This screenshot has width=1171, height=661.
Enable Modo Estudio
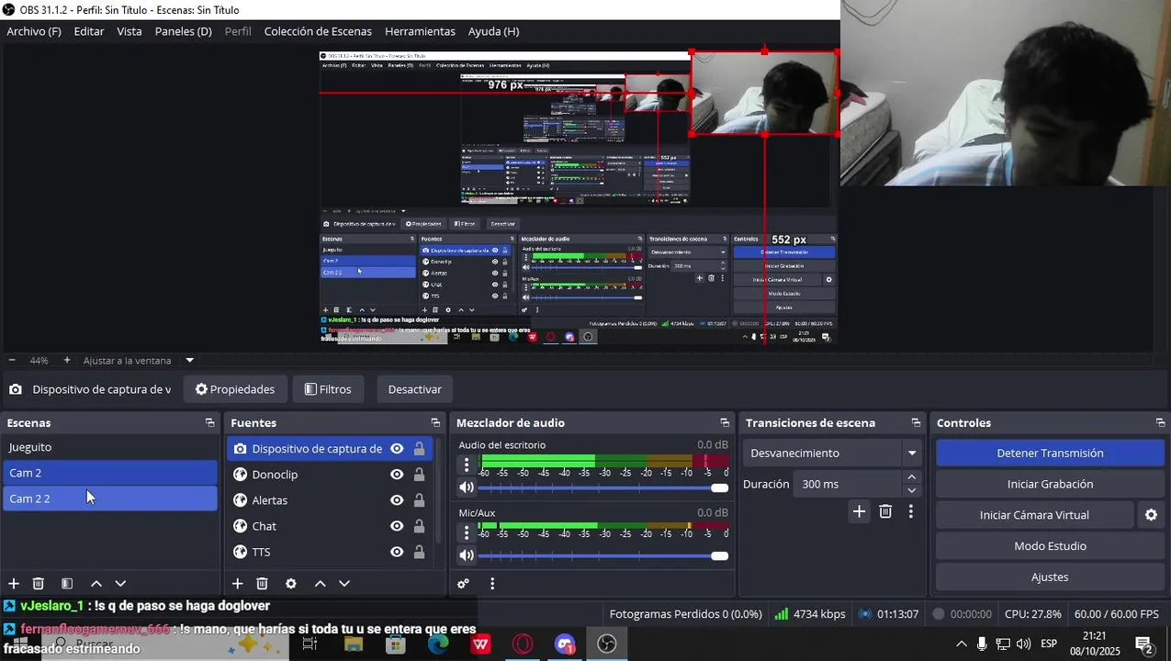point(1050,546)
